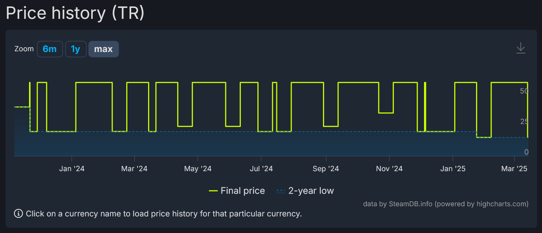Click the Mar '24 axis label
The image size is (542, 233).
(x=134, y=169)
